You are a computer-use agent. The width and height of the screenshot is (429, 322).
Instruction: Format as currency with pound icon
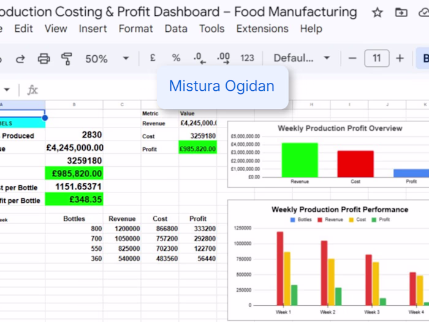point(153,58)
